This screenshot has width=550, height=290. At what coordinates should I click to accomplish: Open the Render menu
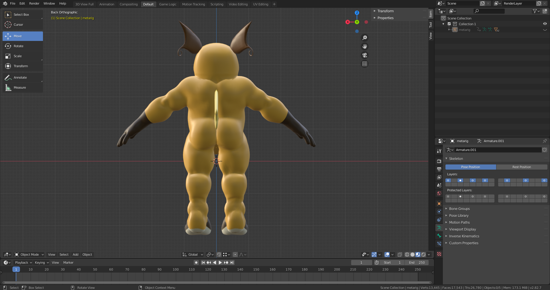[34, 3]
